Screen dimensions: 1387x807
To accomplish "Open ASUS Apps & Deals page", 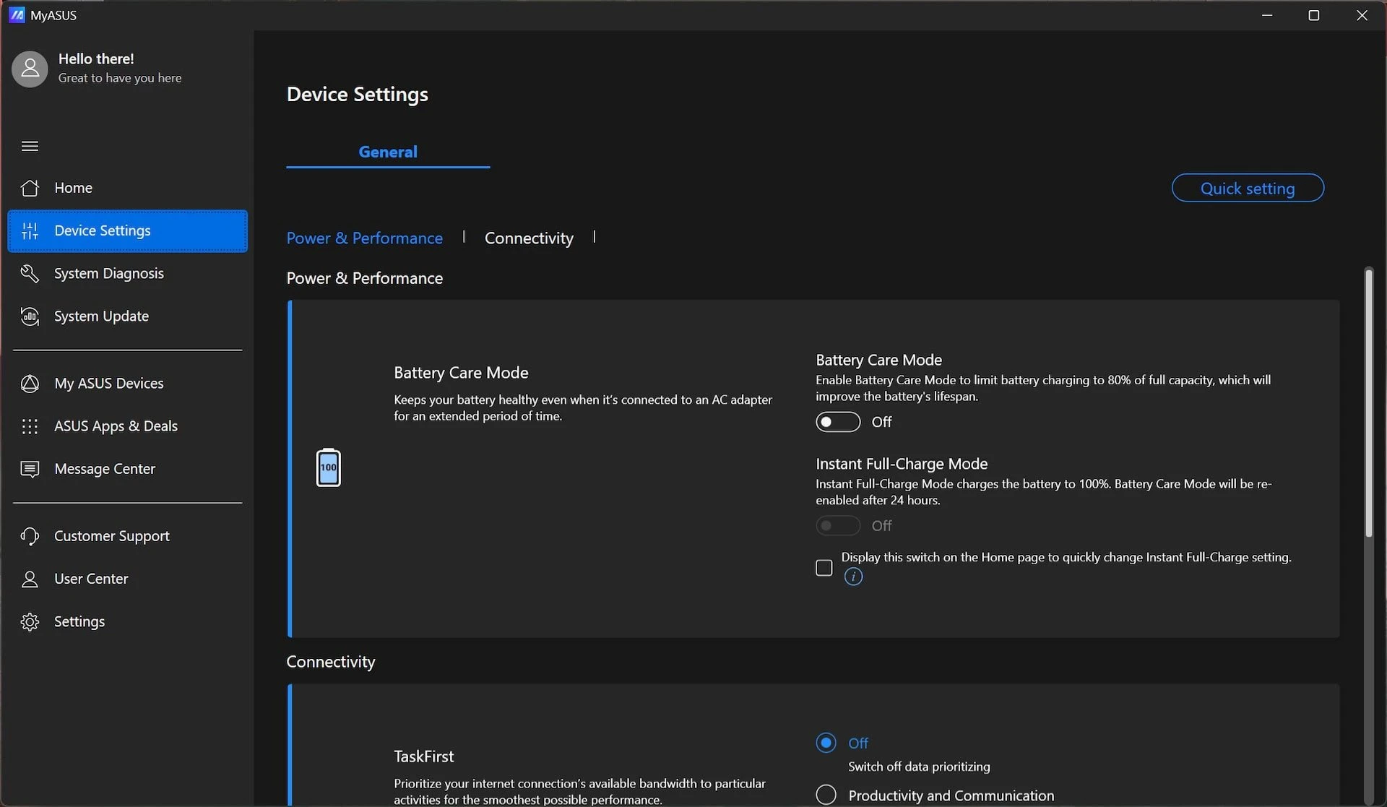I will point(127,426).
